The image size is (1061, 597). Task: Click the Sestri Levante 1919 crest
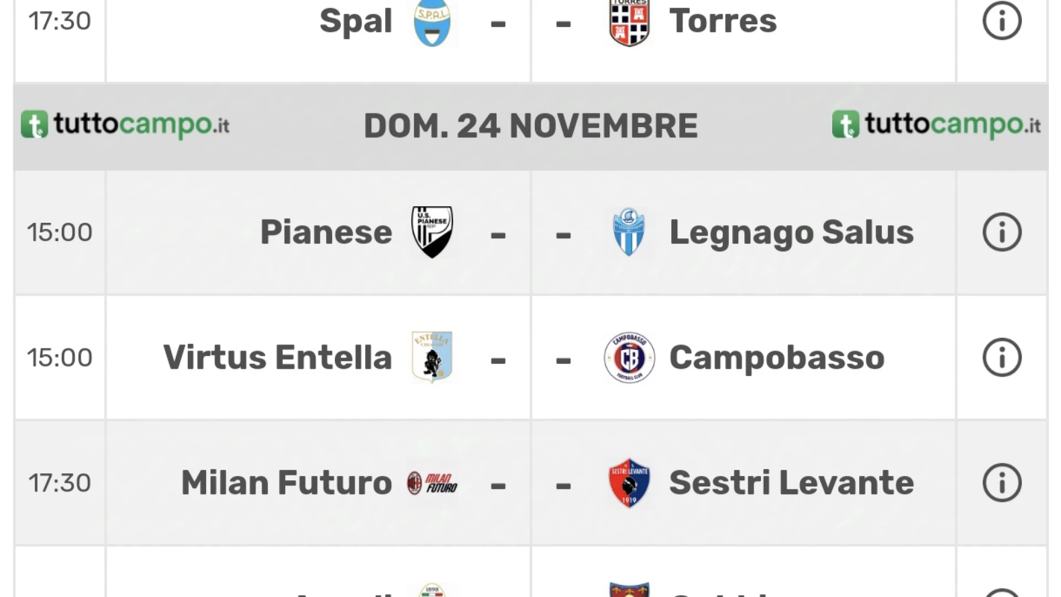coord(629,483)
